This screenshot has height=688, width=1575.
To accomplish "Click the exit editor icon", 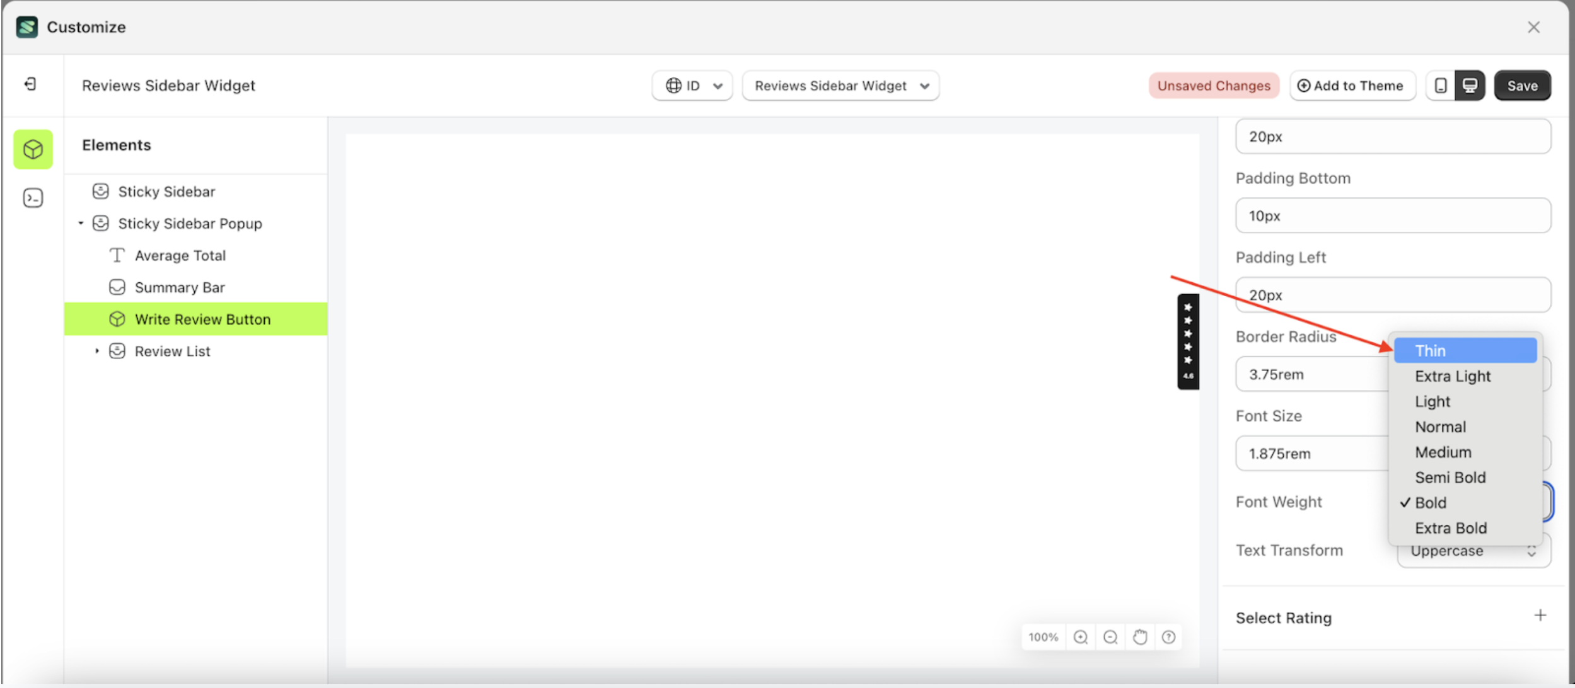I will click(x=30, y=84).
